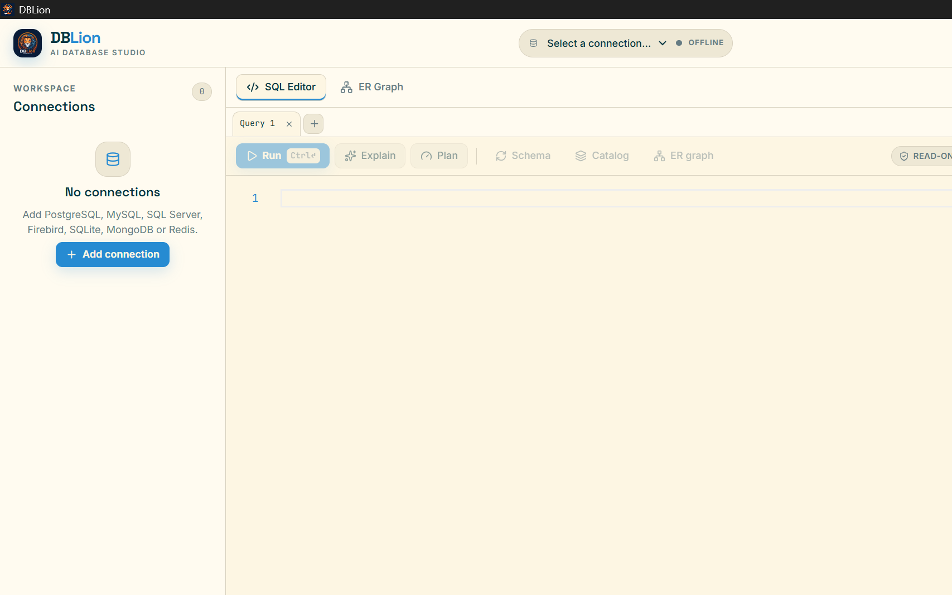Click the line number 1 gutter
Viewport: 952px width, 595px height.
click(255, 198)
